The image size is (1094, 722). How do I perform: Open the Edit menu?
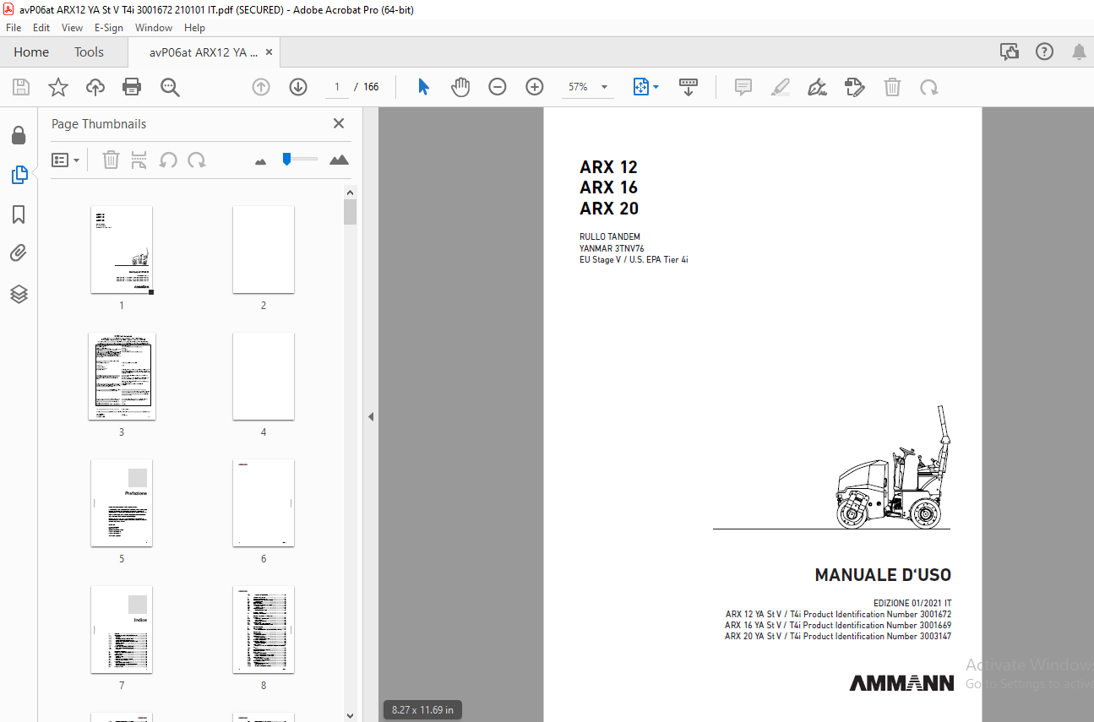coord(41,28)
